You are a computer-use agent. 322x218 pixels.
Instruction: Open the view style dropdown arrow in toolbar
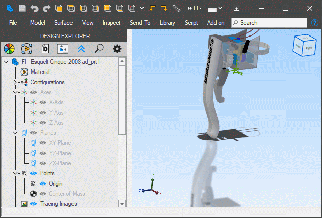141,8
